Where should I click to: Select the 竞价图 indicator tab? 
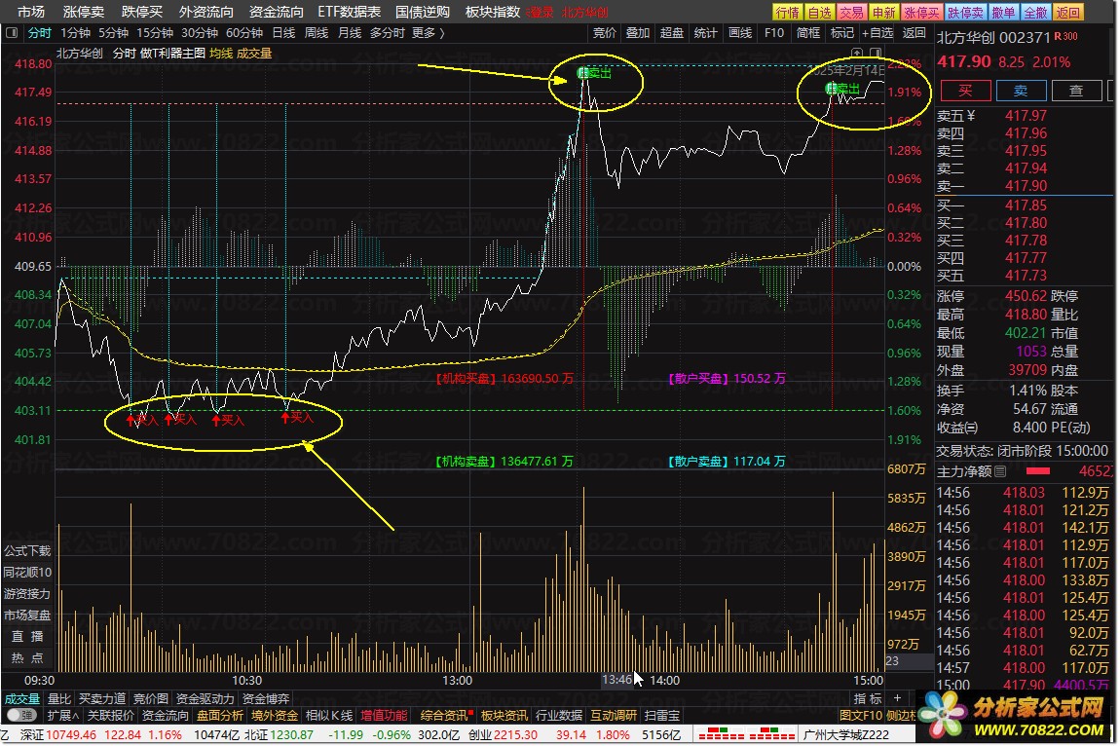point(151,699)
